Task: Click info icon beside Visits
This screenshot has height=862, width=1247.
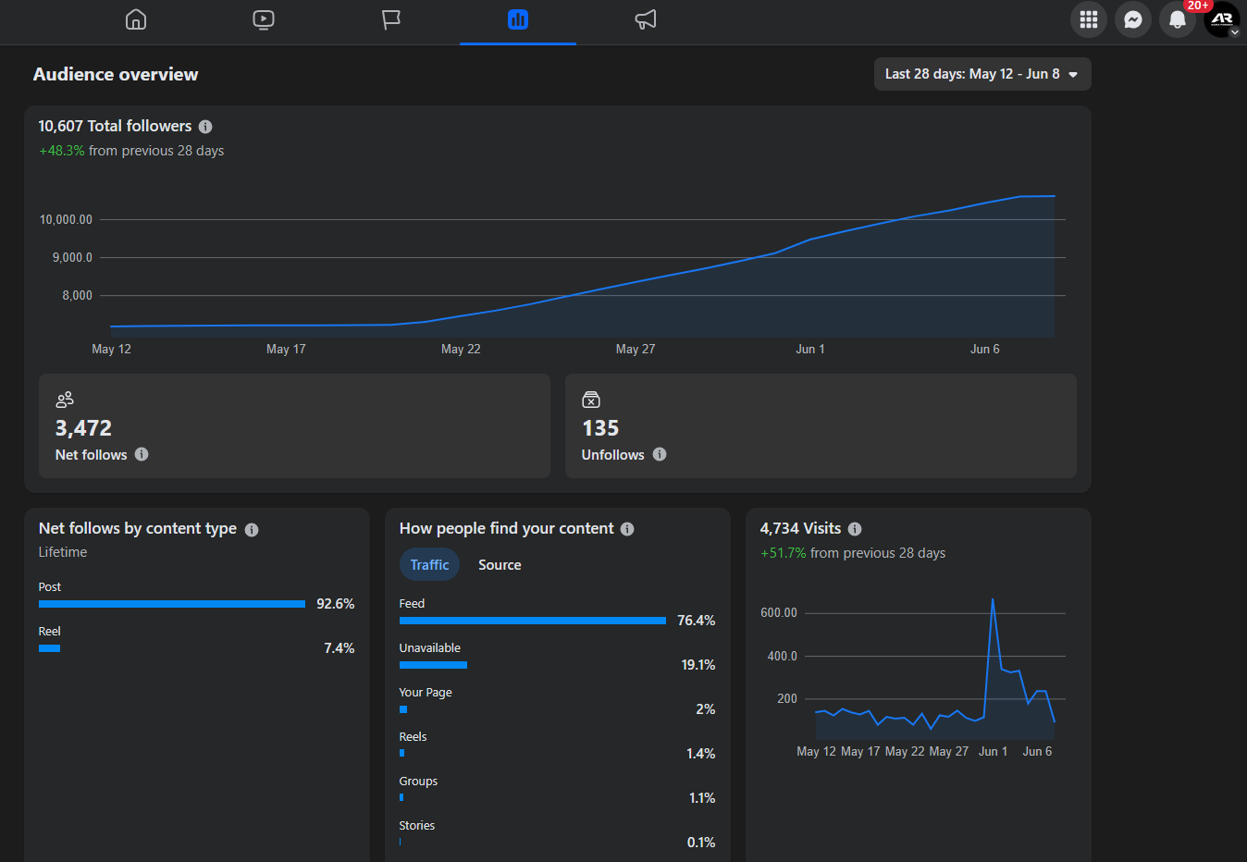Action: tap(855, 529)
